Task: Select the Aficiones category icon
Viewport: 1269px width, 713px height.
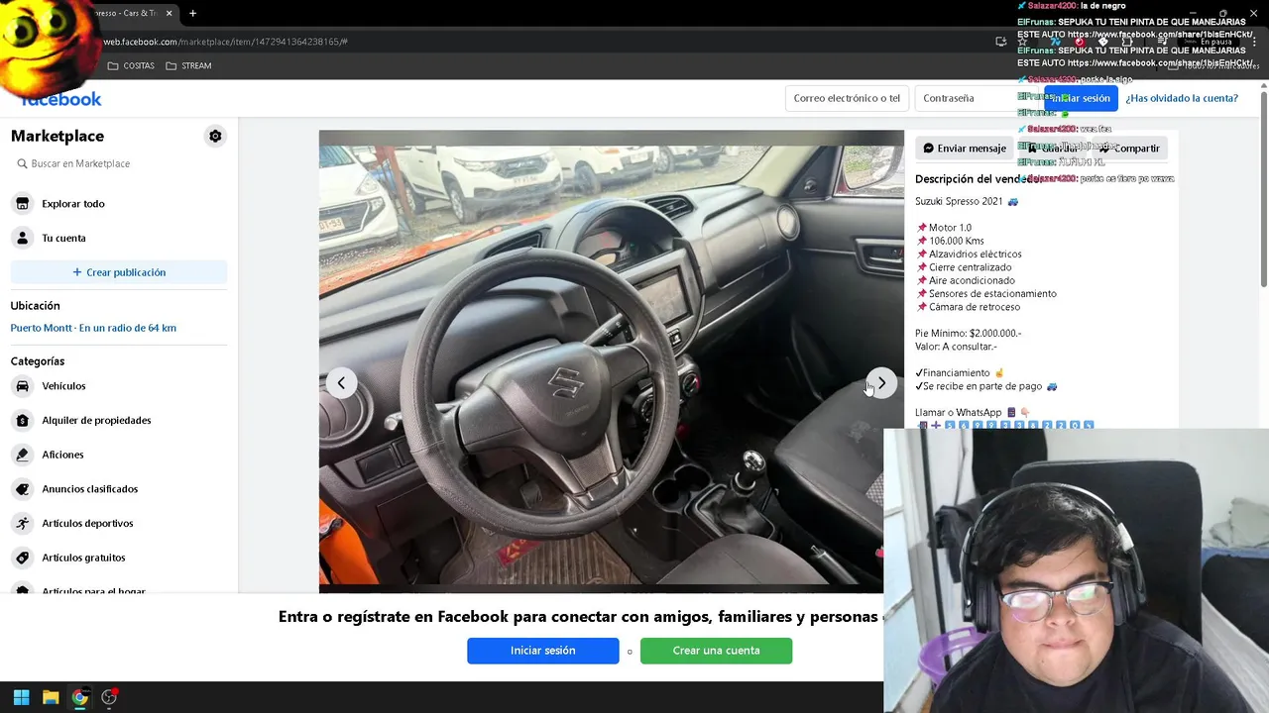Action: [x=23, y=455]
